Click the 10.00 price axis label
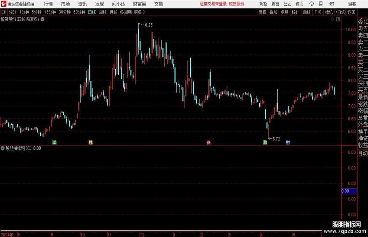368x237 pixels. click(350, 30)
